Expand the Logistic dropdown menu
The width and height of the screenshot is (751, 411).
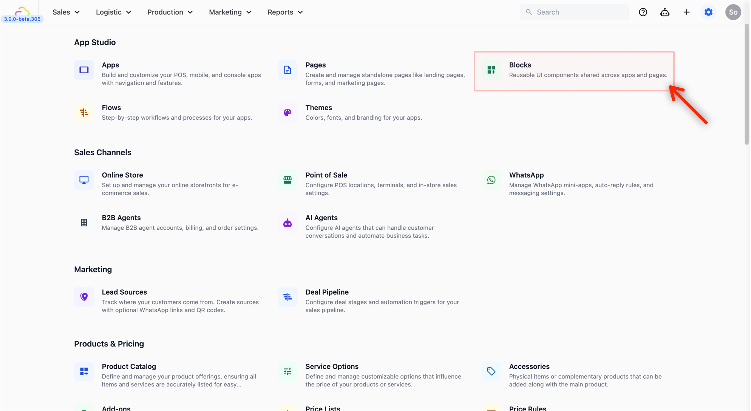click(113, 12)
